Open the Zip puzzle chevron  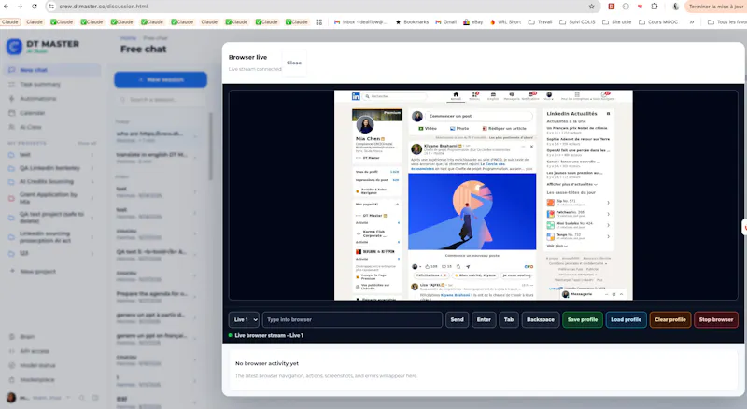point(609,203)
